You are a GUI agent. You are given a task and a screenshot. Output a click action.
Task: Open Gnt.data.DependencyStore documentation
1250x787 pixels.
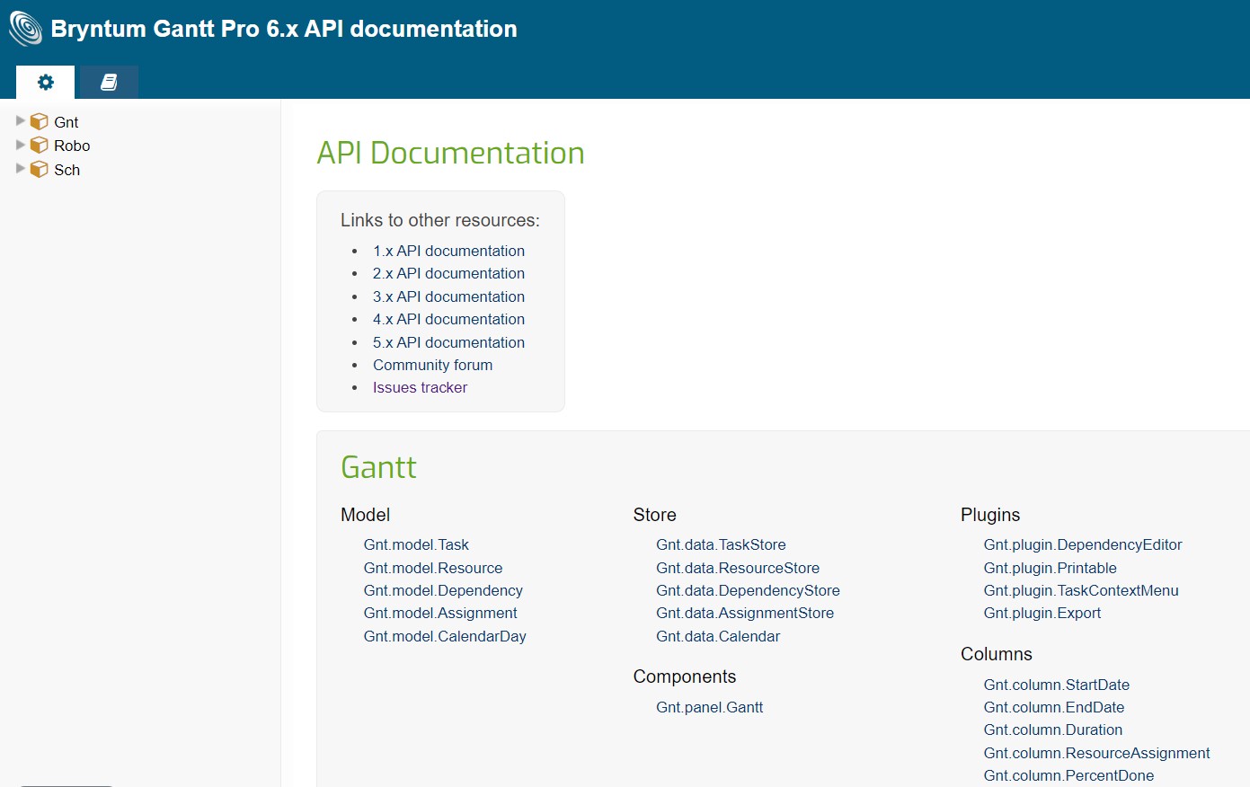tap(748, 590)
